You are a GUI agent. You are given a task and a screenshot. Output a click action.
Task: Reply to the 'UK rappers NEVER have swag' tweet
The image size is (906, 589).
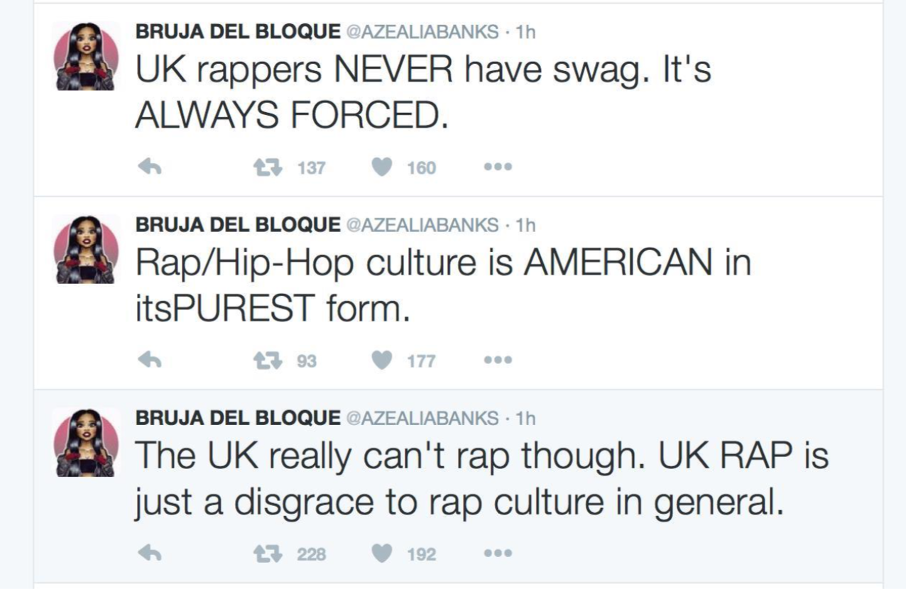point(150,167)
